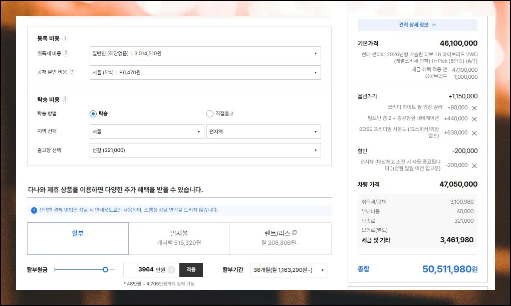Click help icon next to 등록 비용
The width and height of the screenshot is (511, 306).
(x=65, y=39)
